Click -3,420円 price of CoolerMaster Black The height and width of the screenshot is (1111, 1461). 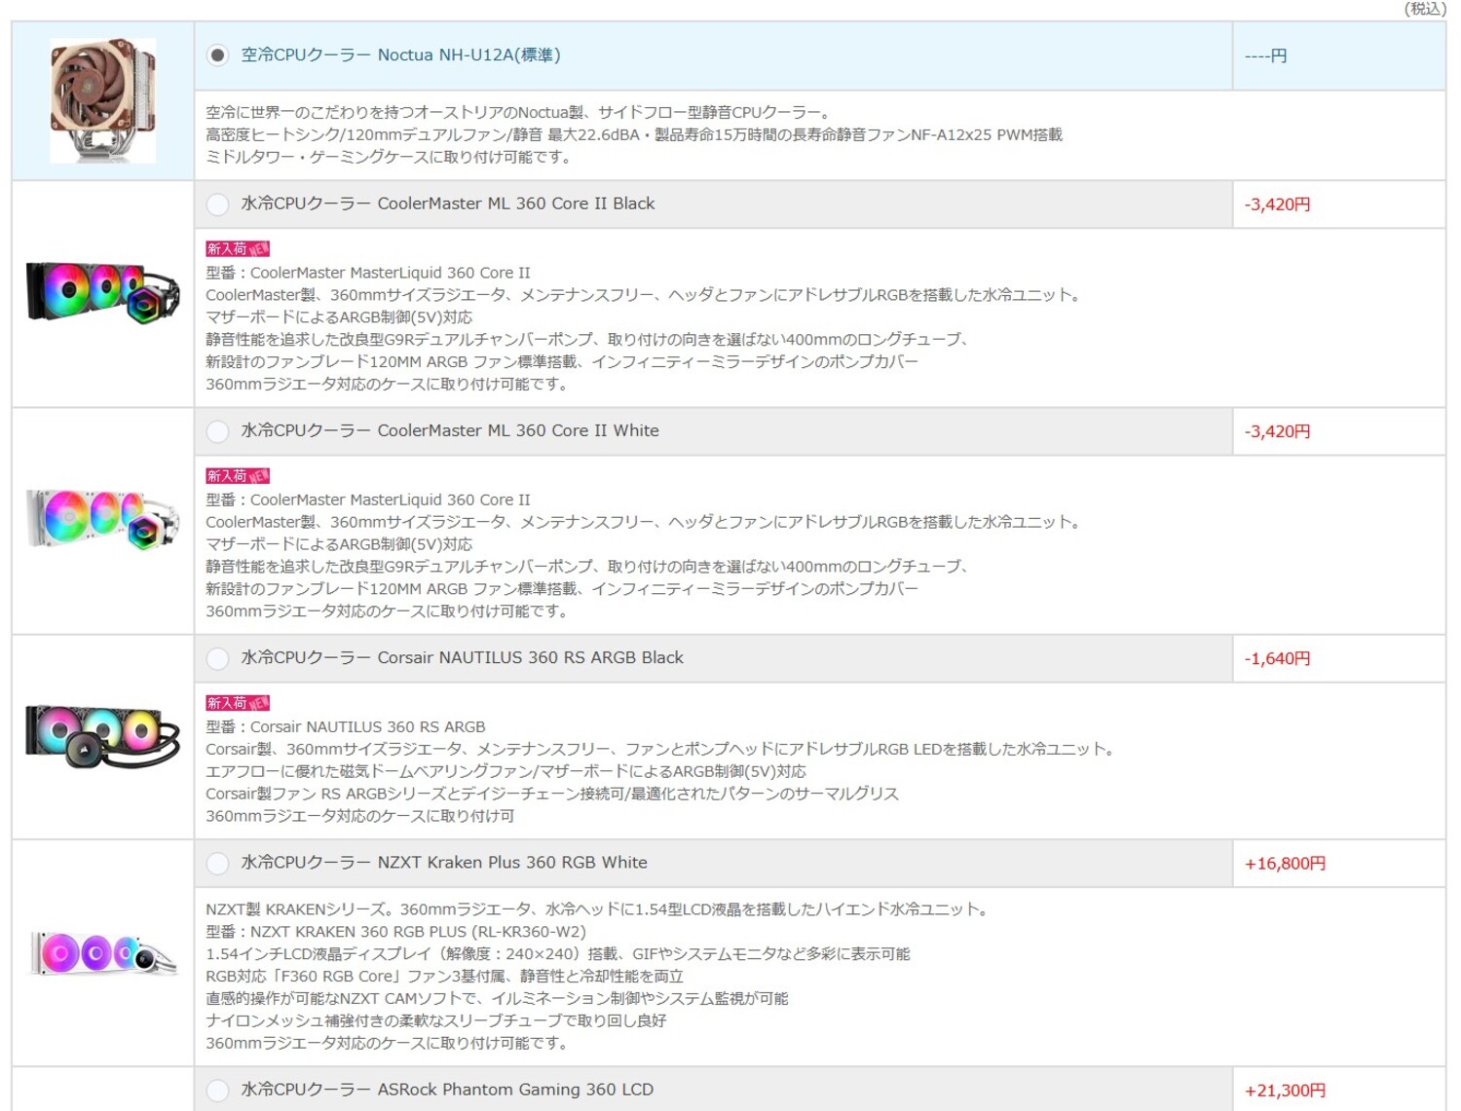coord(1277,204)
